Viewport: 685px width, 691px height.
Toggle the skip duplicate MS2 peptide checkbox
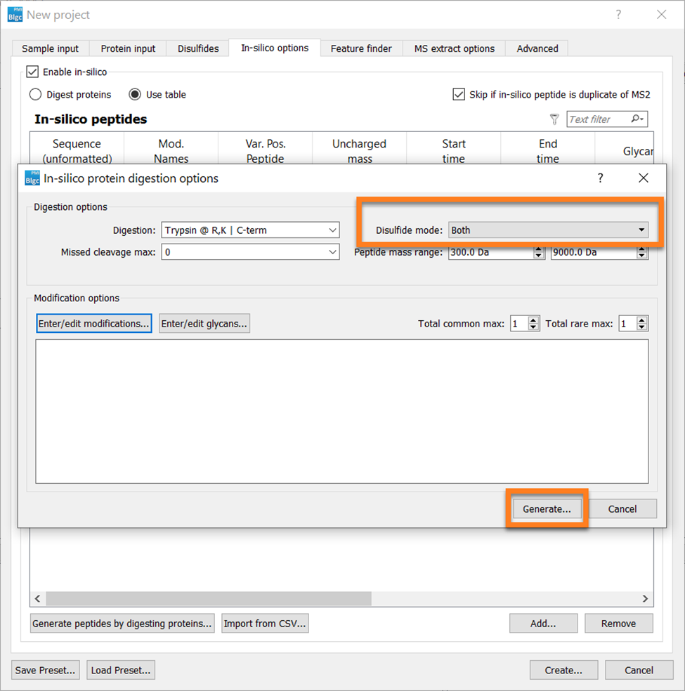coord(459,94)
